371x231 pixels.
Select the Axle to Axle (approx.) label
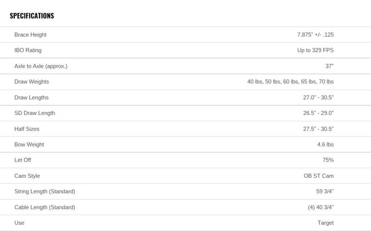[41, 66]
